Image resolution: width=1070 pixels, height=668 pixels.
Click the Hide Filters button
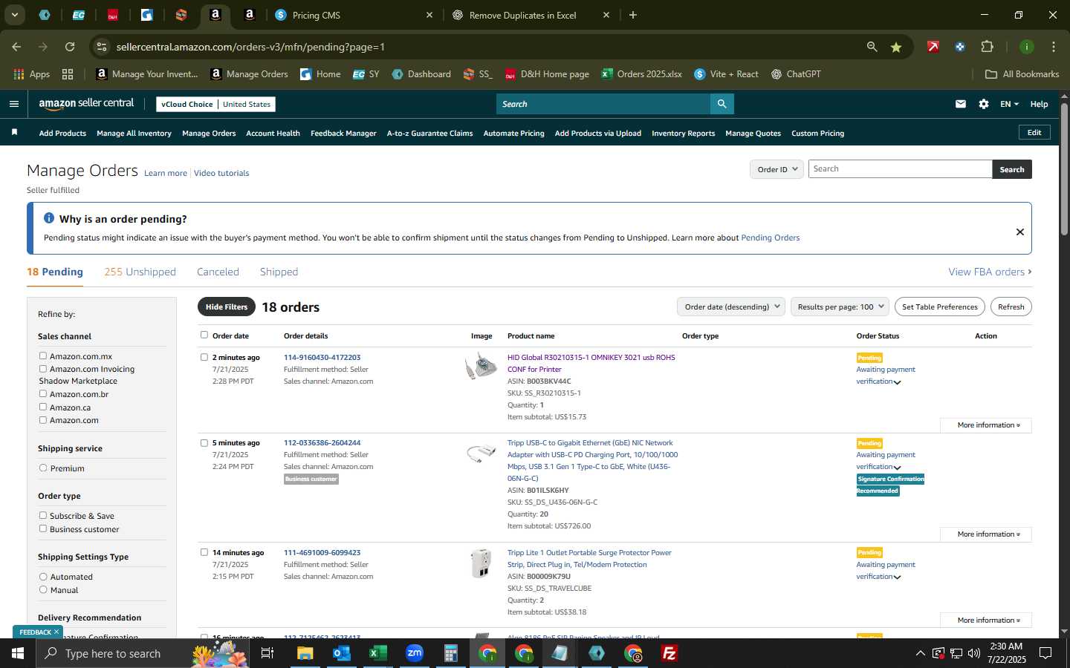[x=227, y=307]
